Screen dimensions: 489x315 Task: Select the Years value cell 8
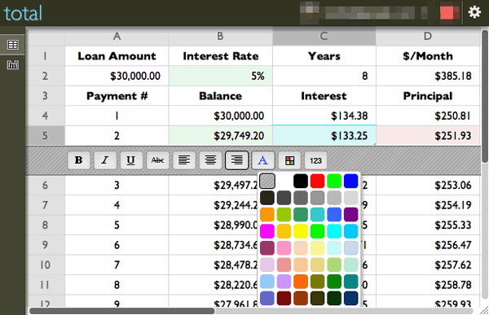[x=324, y=76]
